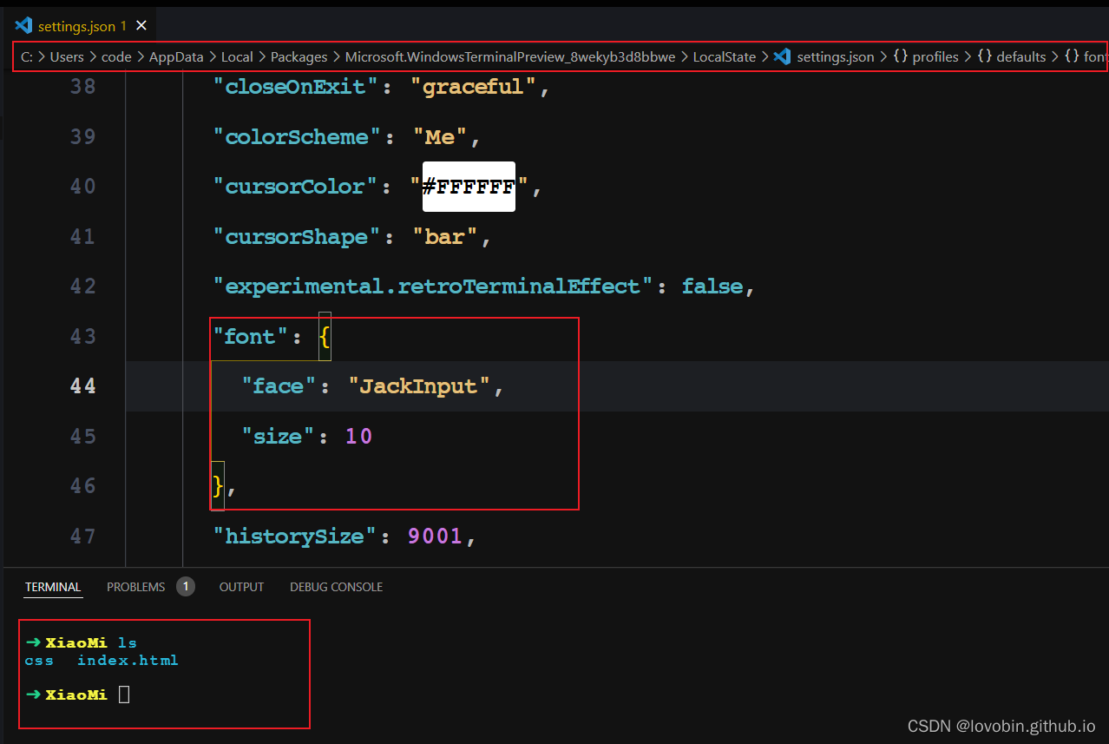Click the "size" key
Screen dimensions: 1109x744
pos(278,437)
